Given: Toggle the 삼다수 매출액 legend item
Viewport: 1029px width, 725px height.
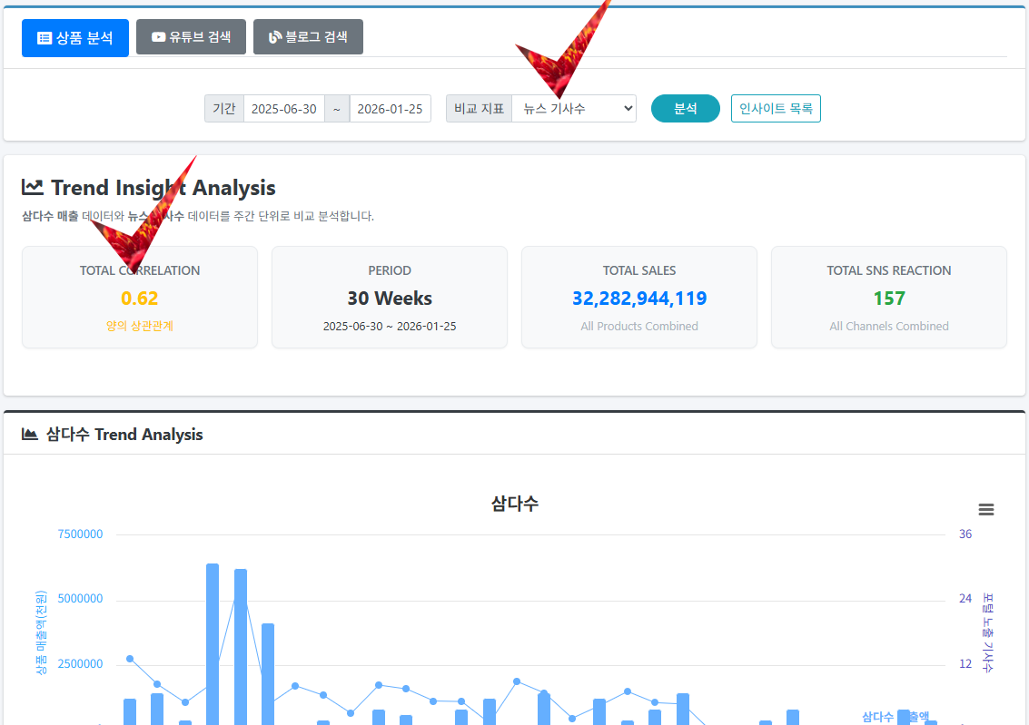Looking at the screenshot, I should point(895,717).
